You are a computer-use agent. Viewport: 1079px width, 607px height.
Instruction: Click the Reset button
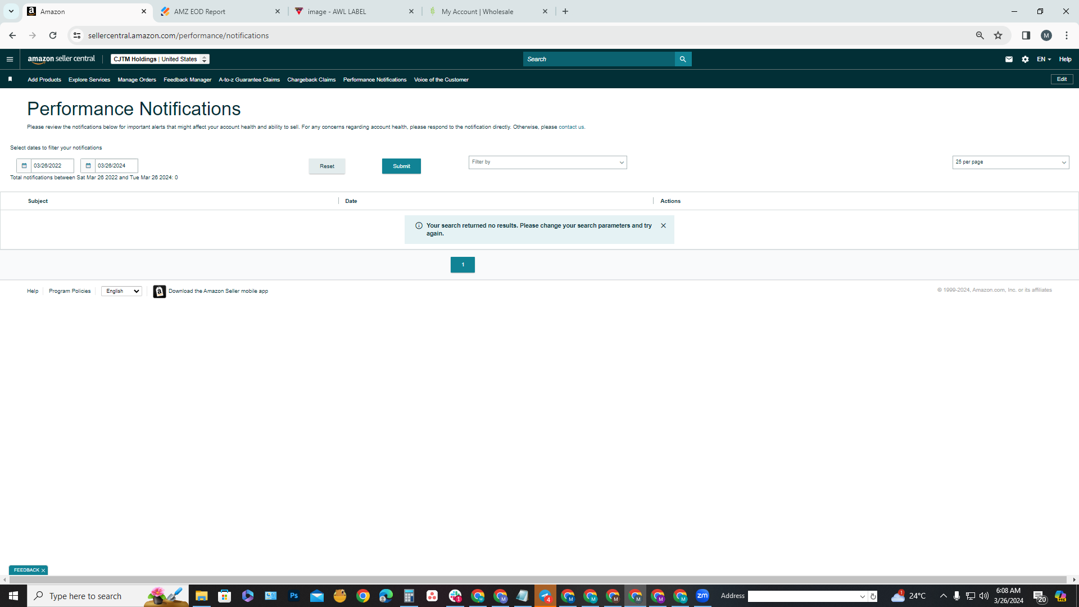coord(327,166)
